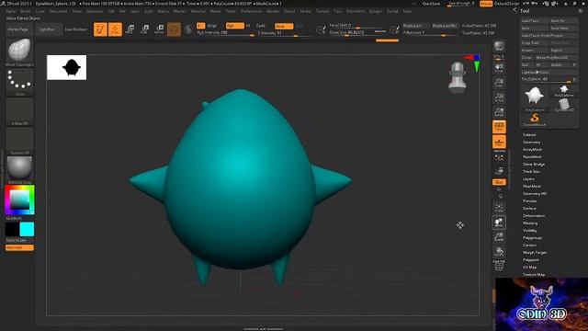This screenshot has height=331, width=588.
Task: Select the Move transform icon in top shelf
Action: pos(130,29)
